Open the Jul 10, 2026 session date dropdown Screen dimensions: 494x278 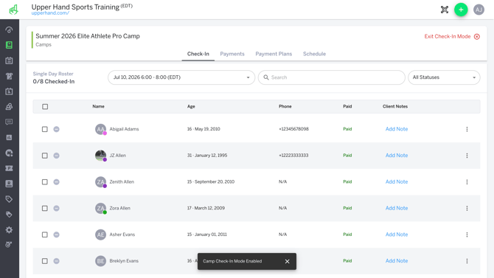181,77
